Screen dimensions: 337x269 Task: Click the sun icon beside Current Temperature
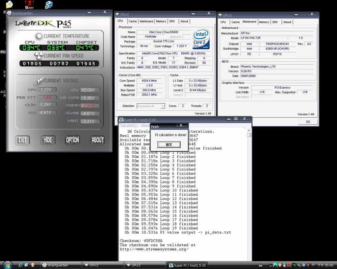[x=39, y=36]
